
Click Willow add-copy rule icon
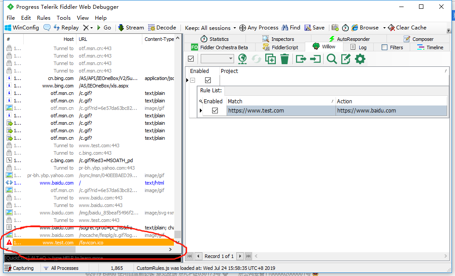(271, 59)
